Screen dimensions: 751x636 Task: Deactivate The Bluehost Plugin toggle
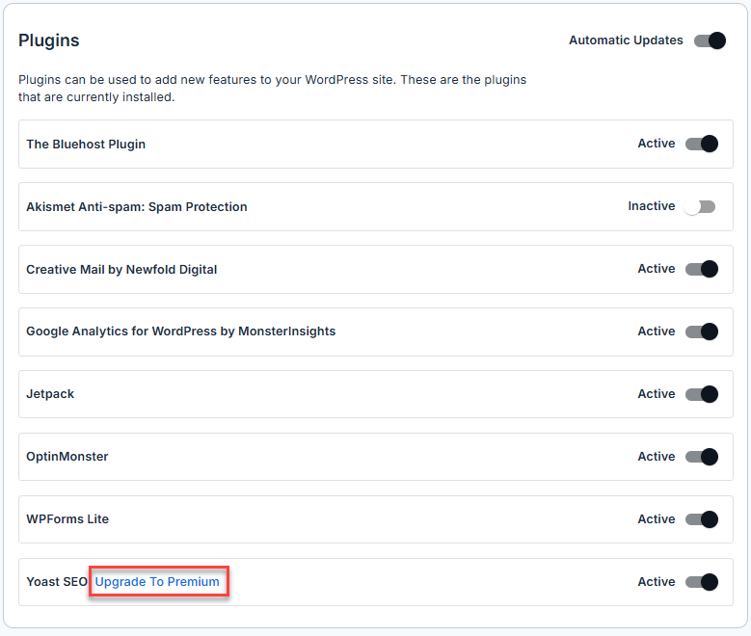[702, 144]
